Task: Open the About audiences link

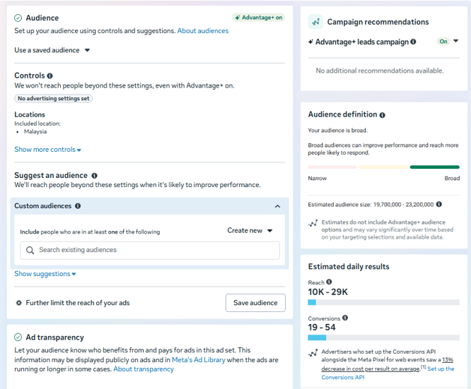Action: (x=203, y=31)
